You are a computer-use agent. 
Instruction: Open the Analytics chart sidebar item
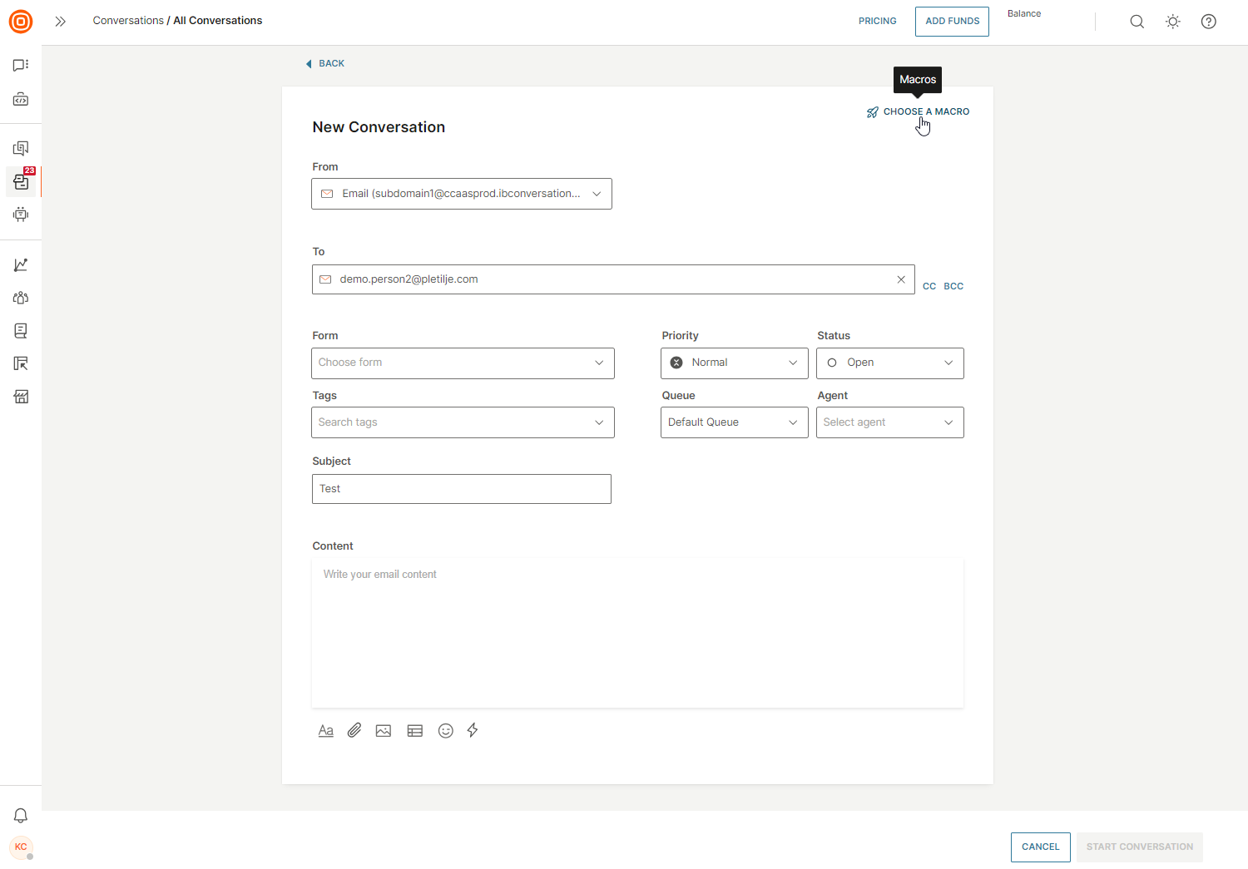pyautogui.click(x=21, y=264)
